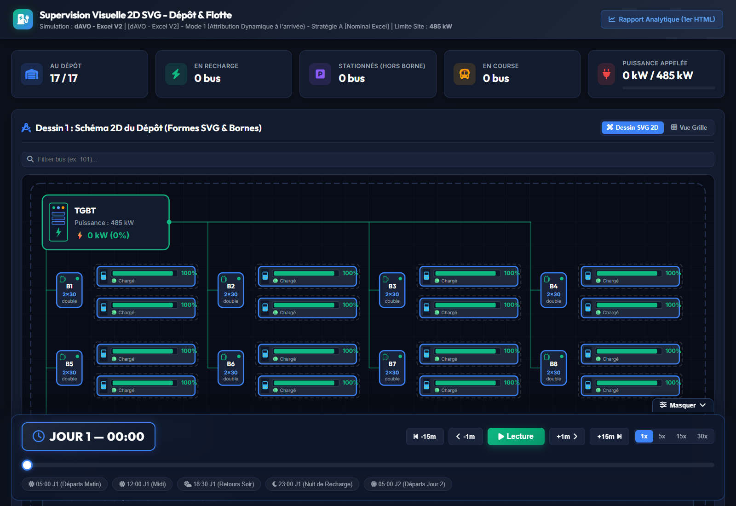Select charging station B2
Image resolution: width=736 pixels, height=506 pixels.
[231, 290]
